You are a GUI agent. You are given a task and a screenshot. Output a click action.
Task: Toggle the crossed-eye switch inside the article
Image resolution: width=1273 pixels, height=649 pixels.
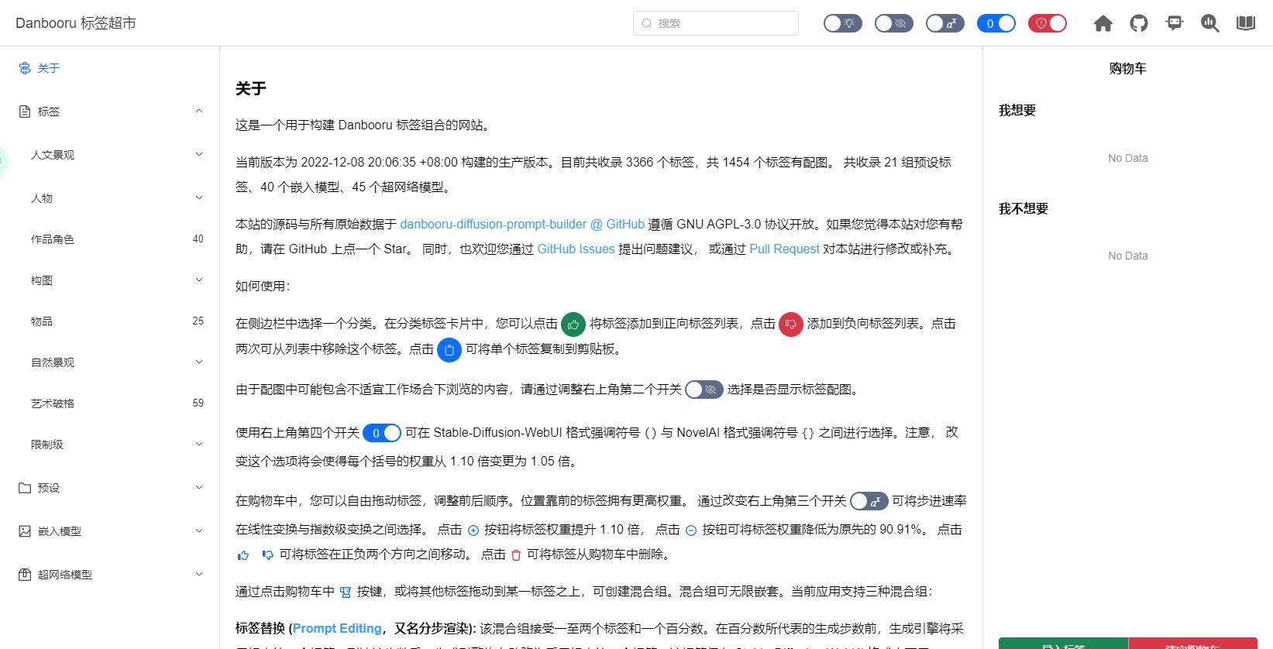(x=704, y=390)
